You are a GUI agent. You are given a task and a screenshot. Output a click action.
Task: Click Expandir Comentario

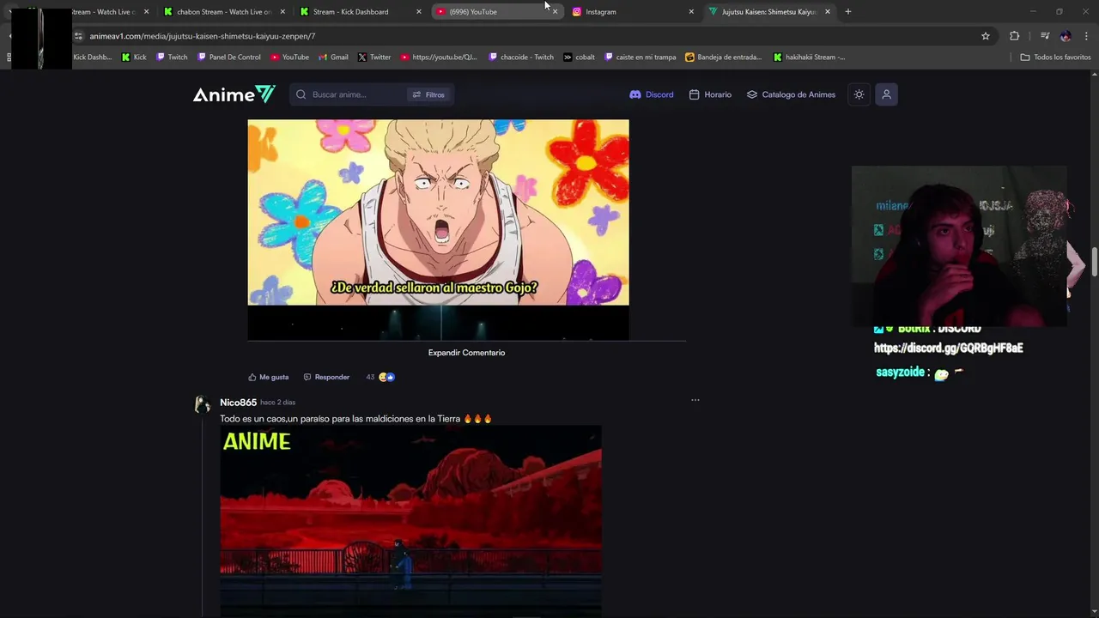[466, 353]
